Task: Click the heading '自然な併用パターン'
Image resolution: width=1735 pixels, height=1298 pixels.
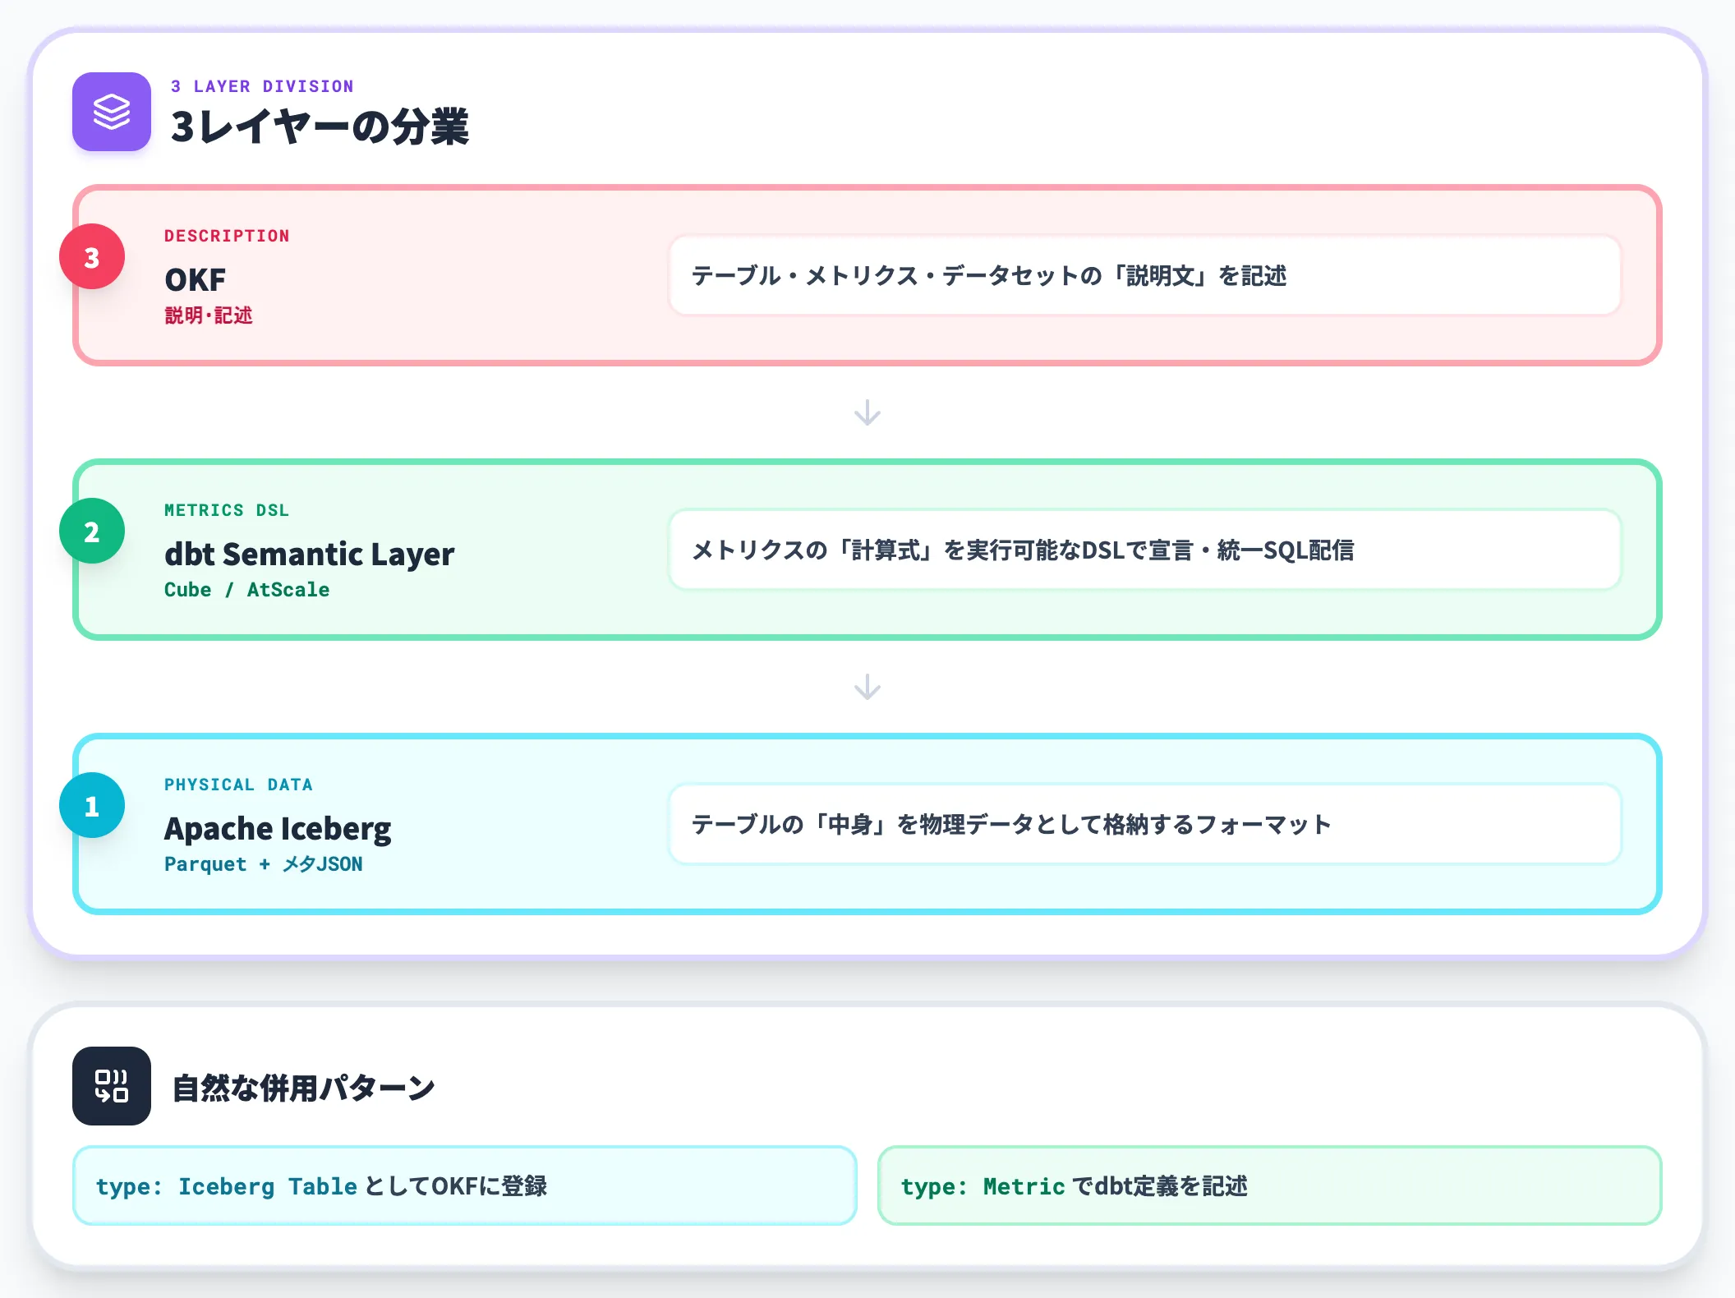Action: point(303,1088)
